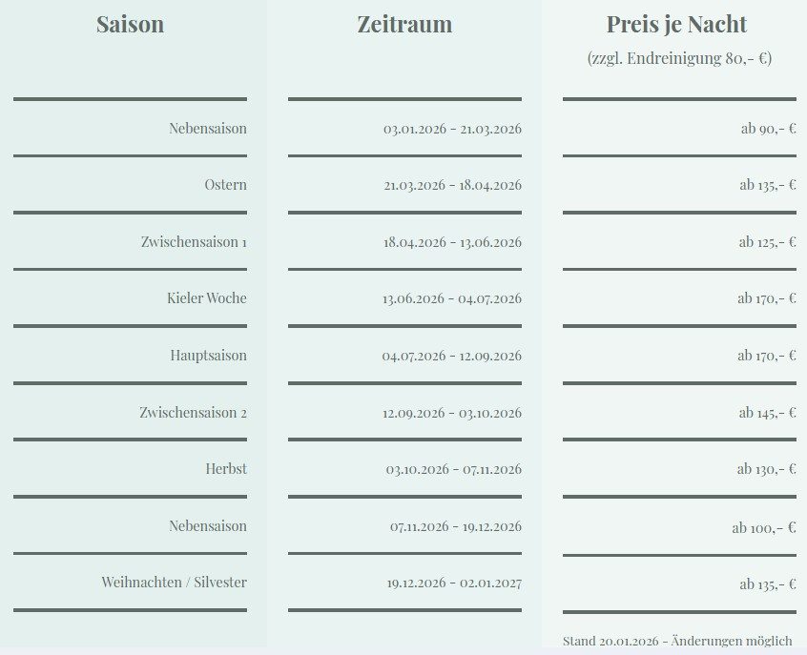The image size is (807, 655).
Task: Select the Ostern season label
Action: point(225,185)
